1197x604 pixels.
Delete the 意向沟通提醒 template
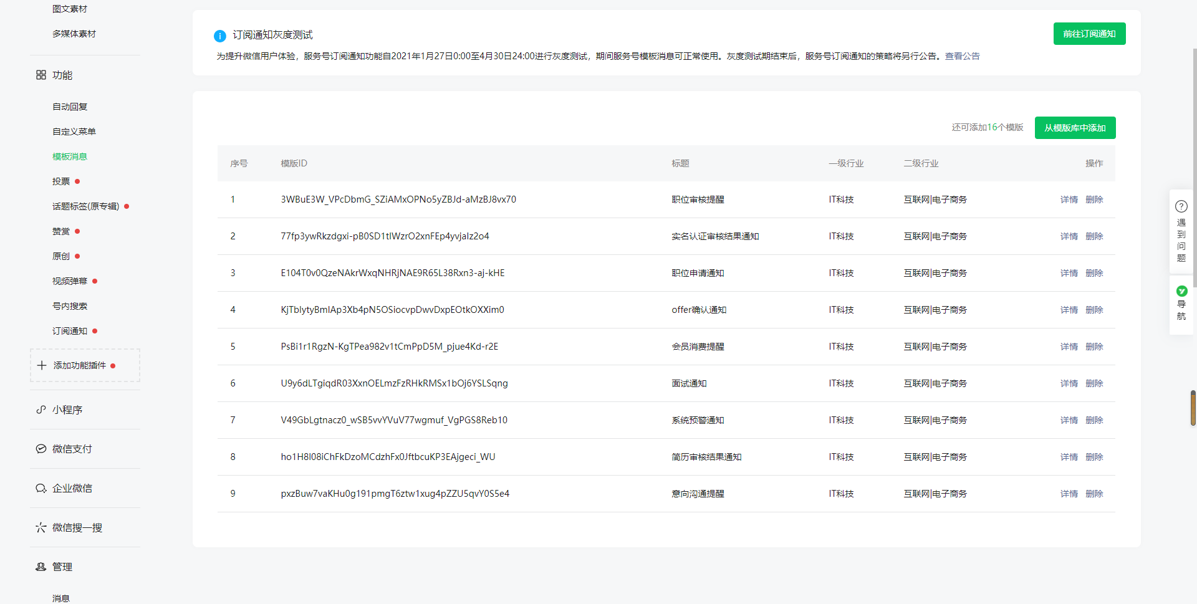point(1094,494)
